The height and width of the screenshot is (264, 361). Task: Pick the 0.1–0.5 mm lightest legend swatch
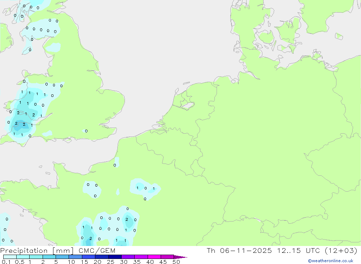10,257
